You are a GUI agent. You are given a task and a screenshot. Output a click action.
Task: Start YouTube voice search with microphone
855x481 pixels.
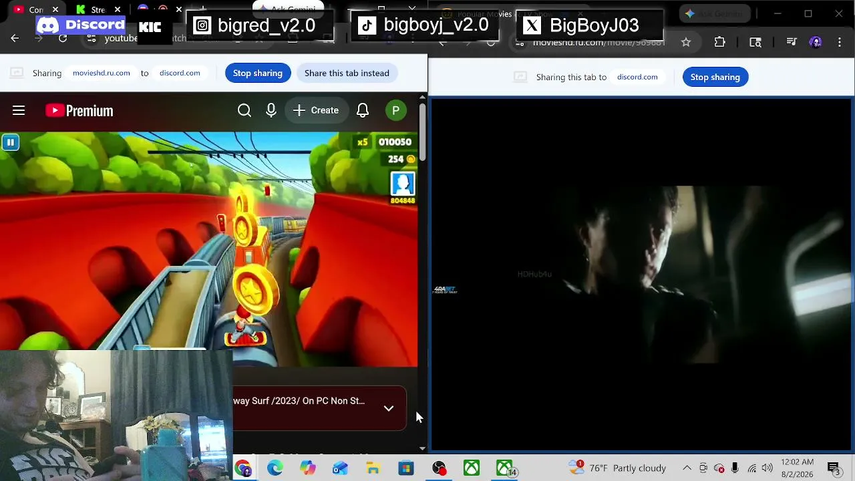pos(271,110)
